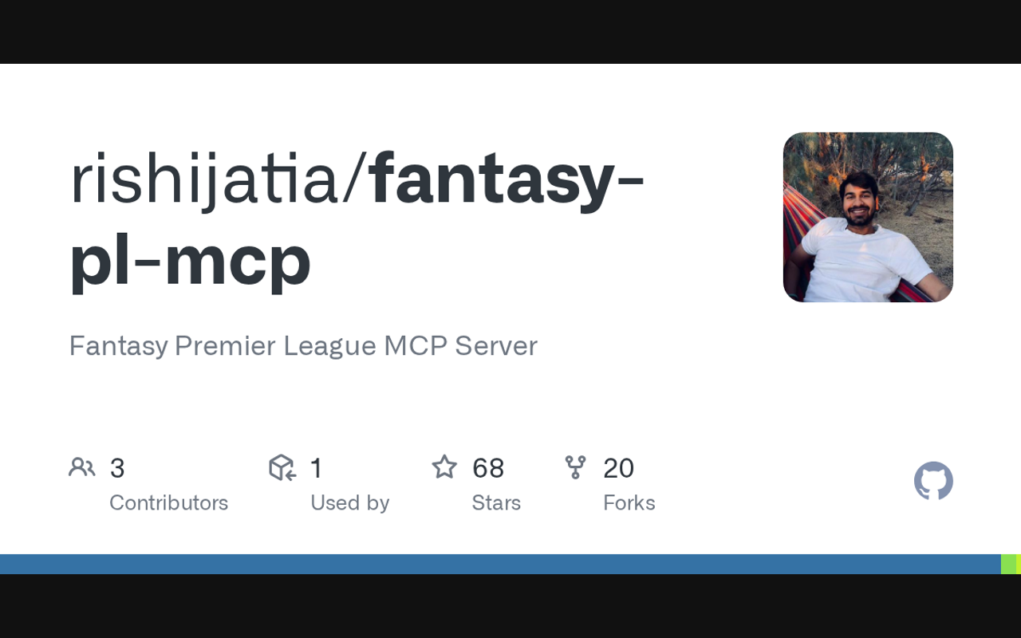Click the Stars label
Screen dimensions: 1021x638
[x=496, y=502]
